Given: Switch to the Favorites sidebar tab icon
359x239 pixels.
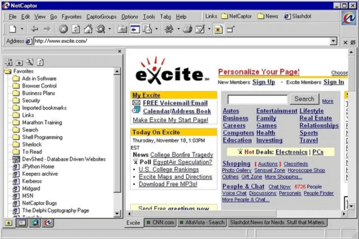Looking at the screenshot, I should pyautogui.click(x=9, y=223).
